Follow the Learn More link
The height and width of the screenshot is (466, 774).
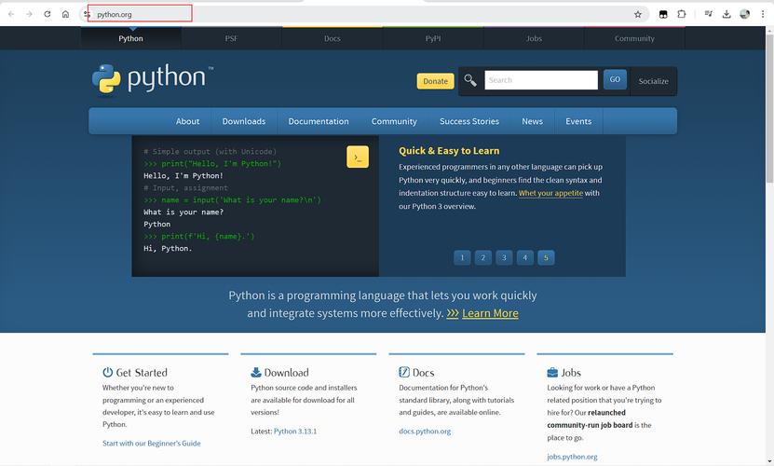point(490,313)
